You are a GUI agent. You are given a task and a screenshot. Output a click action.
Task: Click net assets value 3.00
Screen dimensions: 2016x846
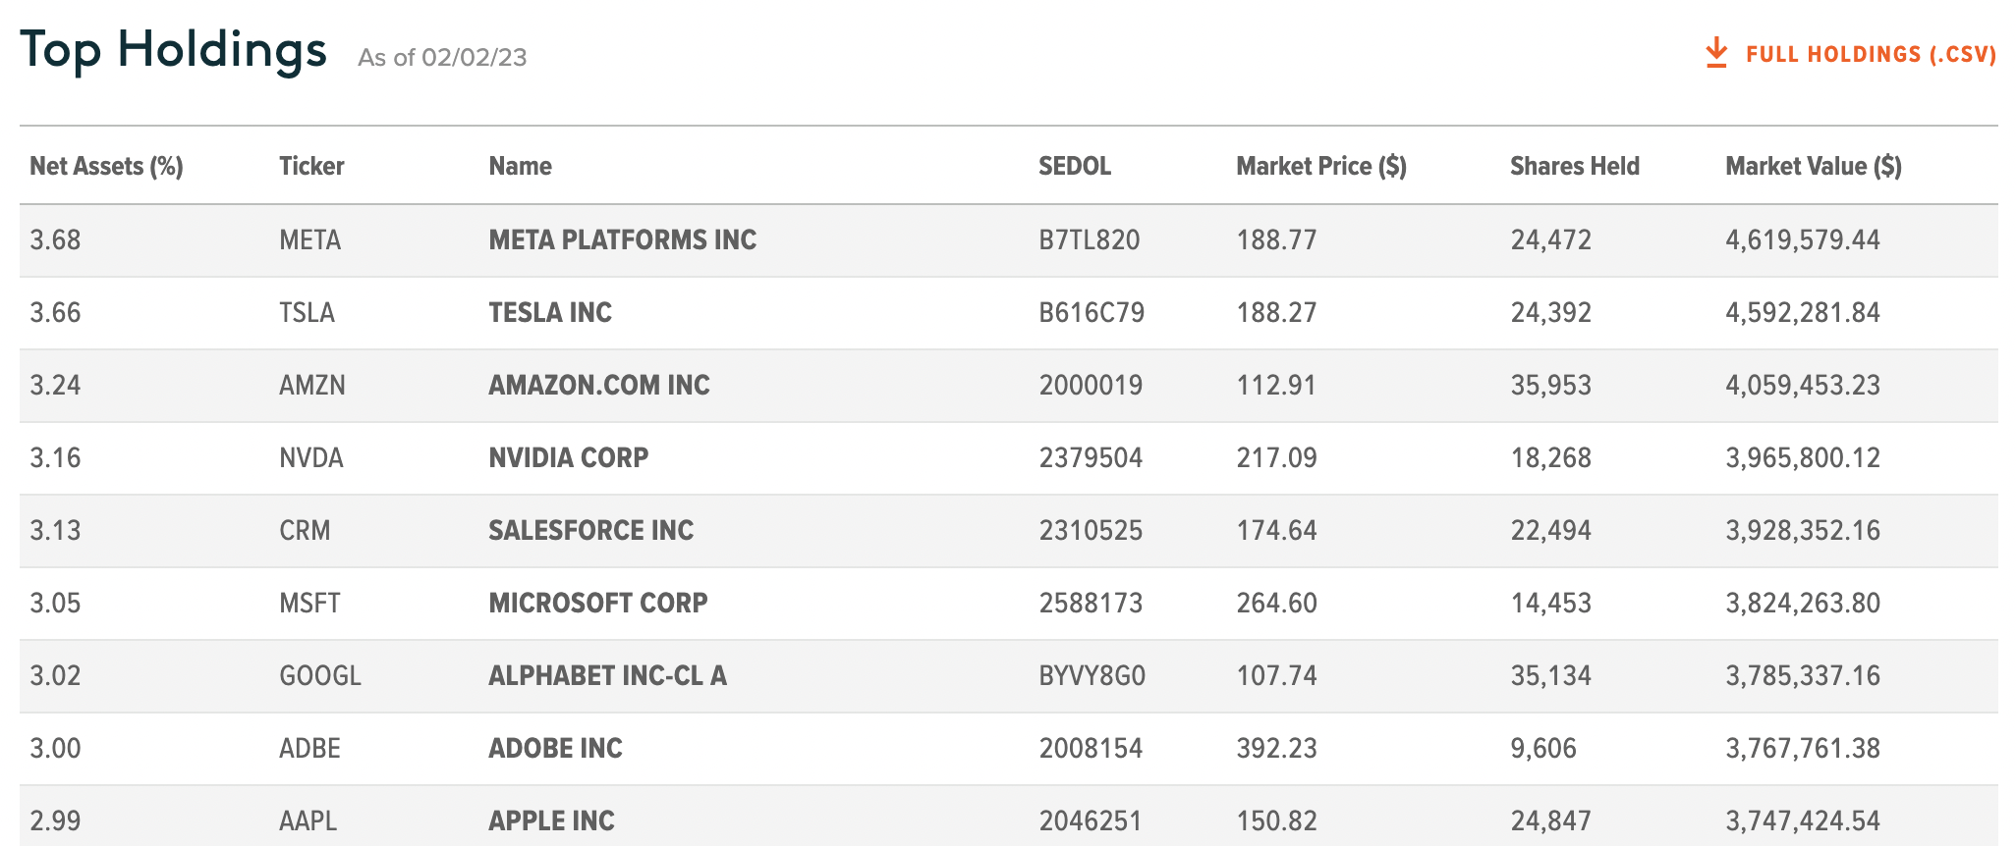point(55,748)
